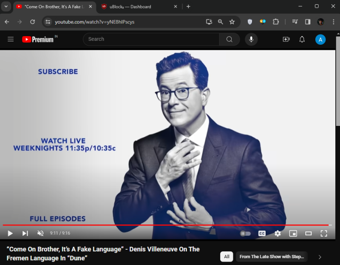This screenshot has height=265, width=340.
Task: Open the Chrome profile avatar
Action: [320, 22]
